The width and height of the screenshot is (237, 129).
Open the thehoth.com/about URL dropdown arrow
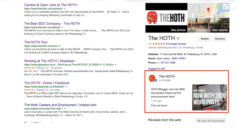62,27
